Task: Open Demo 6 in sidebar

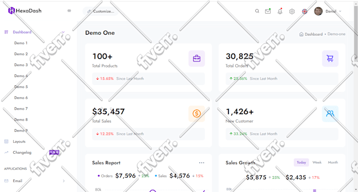Action: coord(21,98)
